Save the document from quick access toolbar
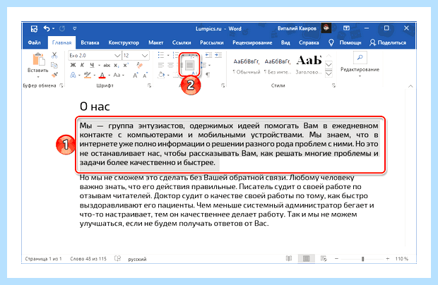The image size is (438, 285). point(34,28)
